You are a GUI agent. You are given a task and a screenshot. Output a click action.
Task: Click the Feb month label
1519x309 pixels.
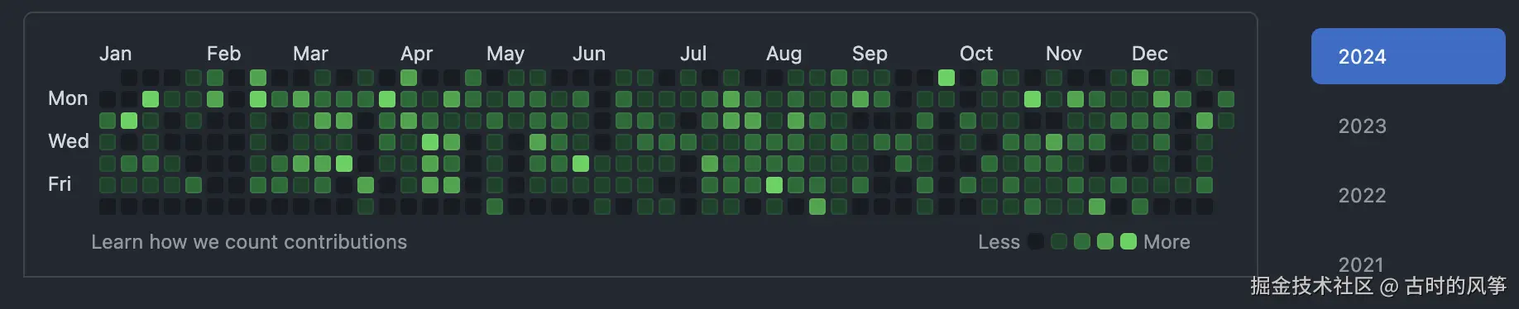223,54
